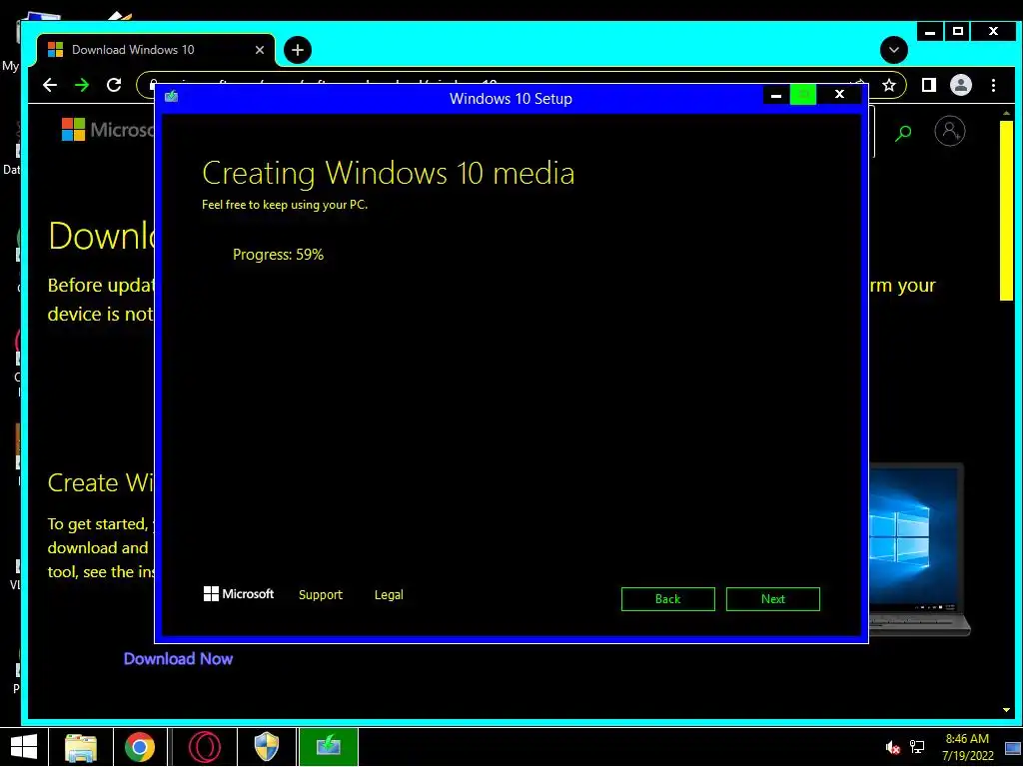Click scrollbar down arrow in Chrome
This screenshot has height=767, width=1023.
pyautogui.click(x=1006, y=710)
